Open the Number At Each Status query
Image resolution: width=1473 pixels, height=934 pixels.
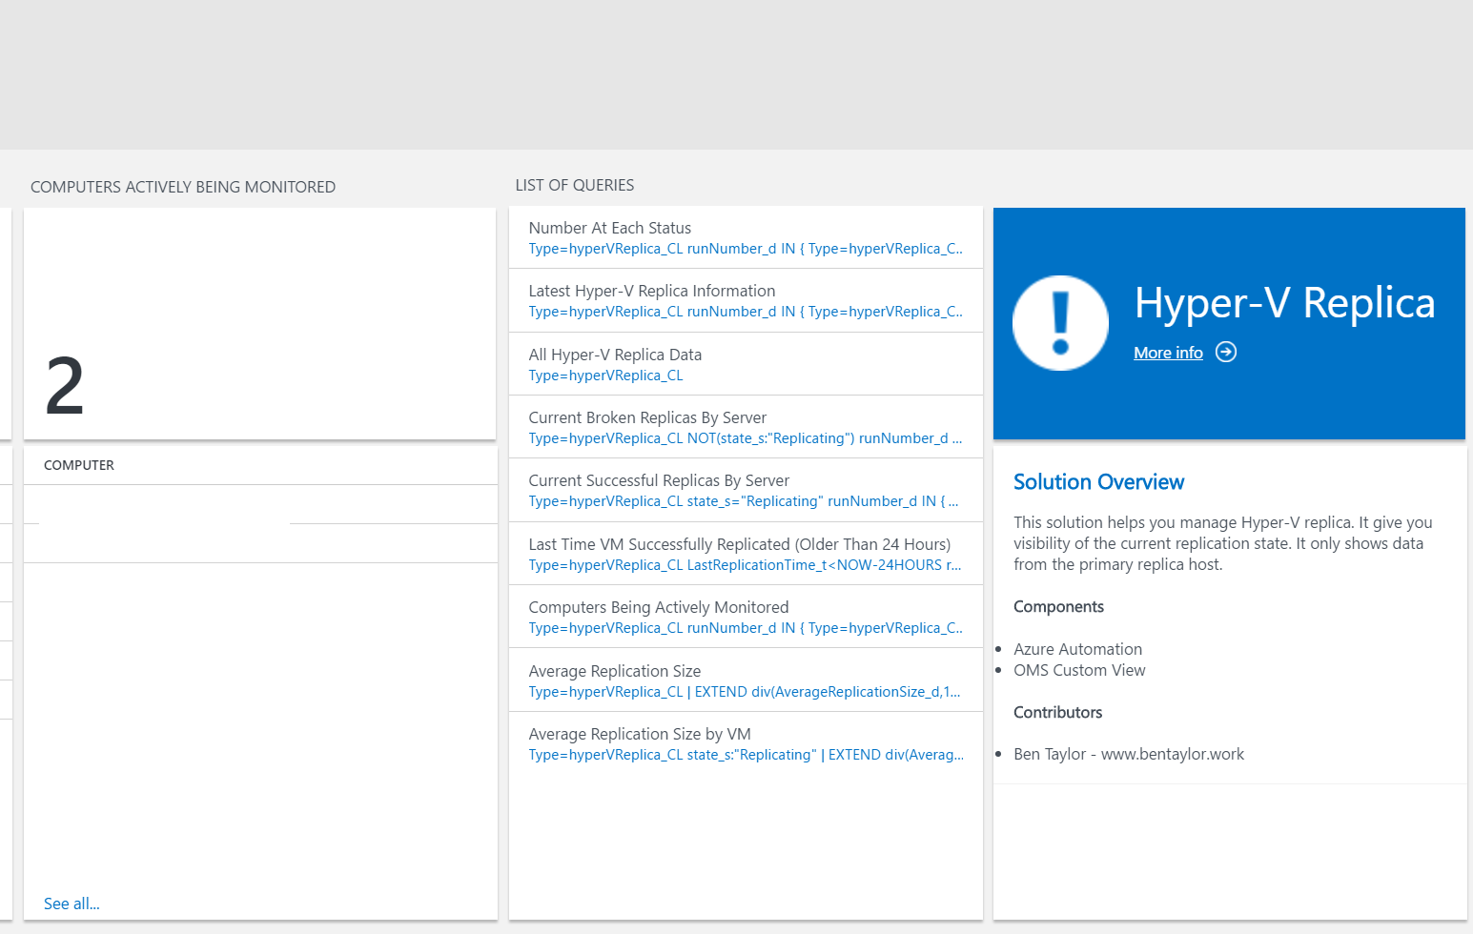pyautogui.click(x=746, y=238)
